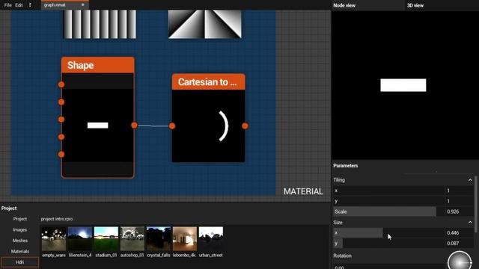479x269 pixels.
Task: Close the graph.rmat tab
Action: point(82,5)
